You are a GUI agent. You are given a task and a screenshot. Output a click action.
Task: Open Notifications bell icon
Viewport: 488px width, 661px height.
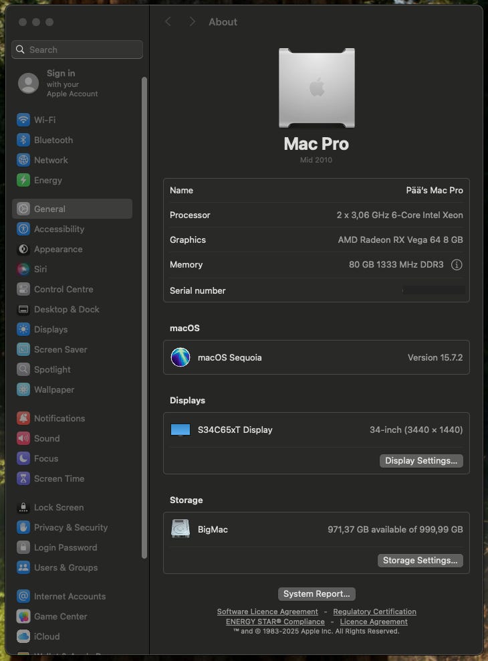point(23,418)
